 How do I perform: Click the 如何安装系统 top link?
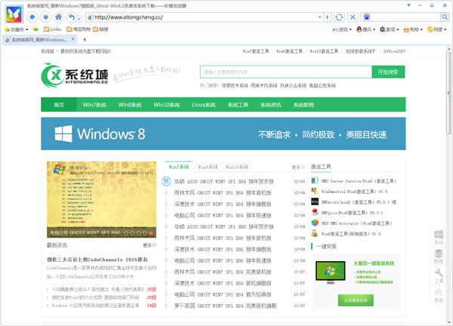[x=360, y=51]
